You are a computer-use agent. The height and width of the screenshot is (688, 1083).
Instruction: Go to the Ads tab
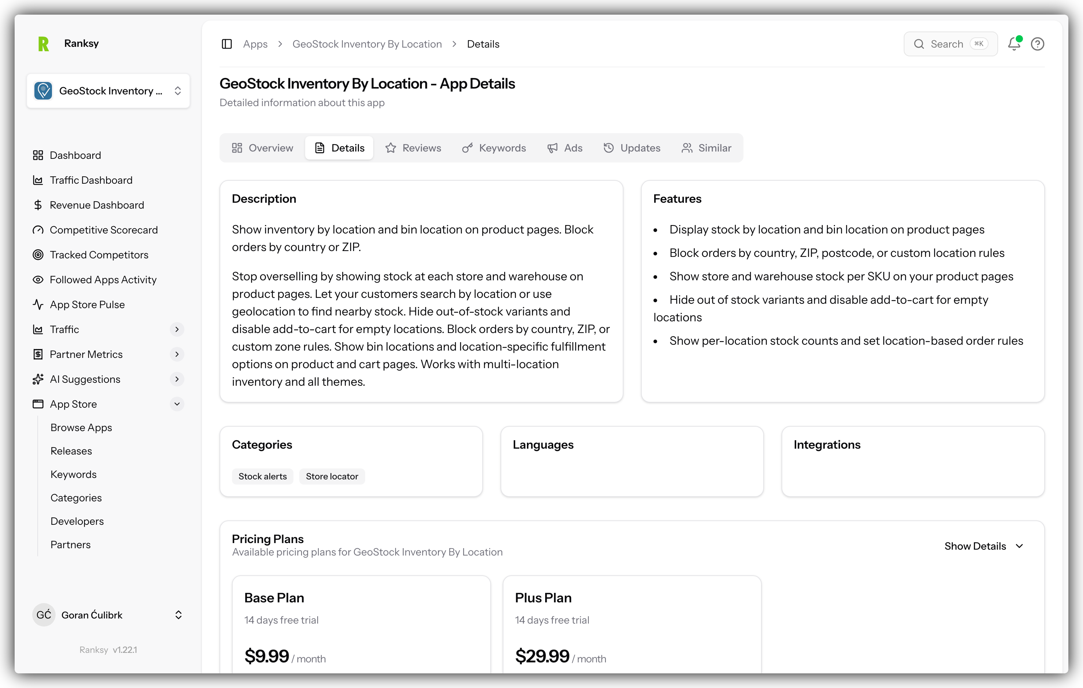pos(565,148)
